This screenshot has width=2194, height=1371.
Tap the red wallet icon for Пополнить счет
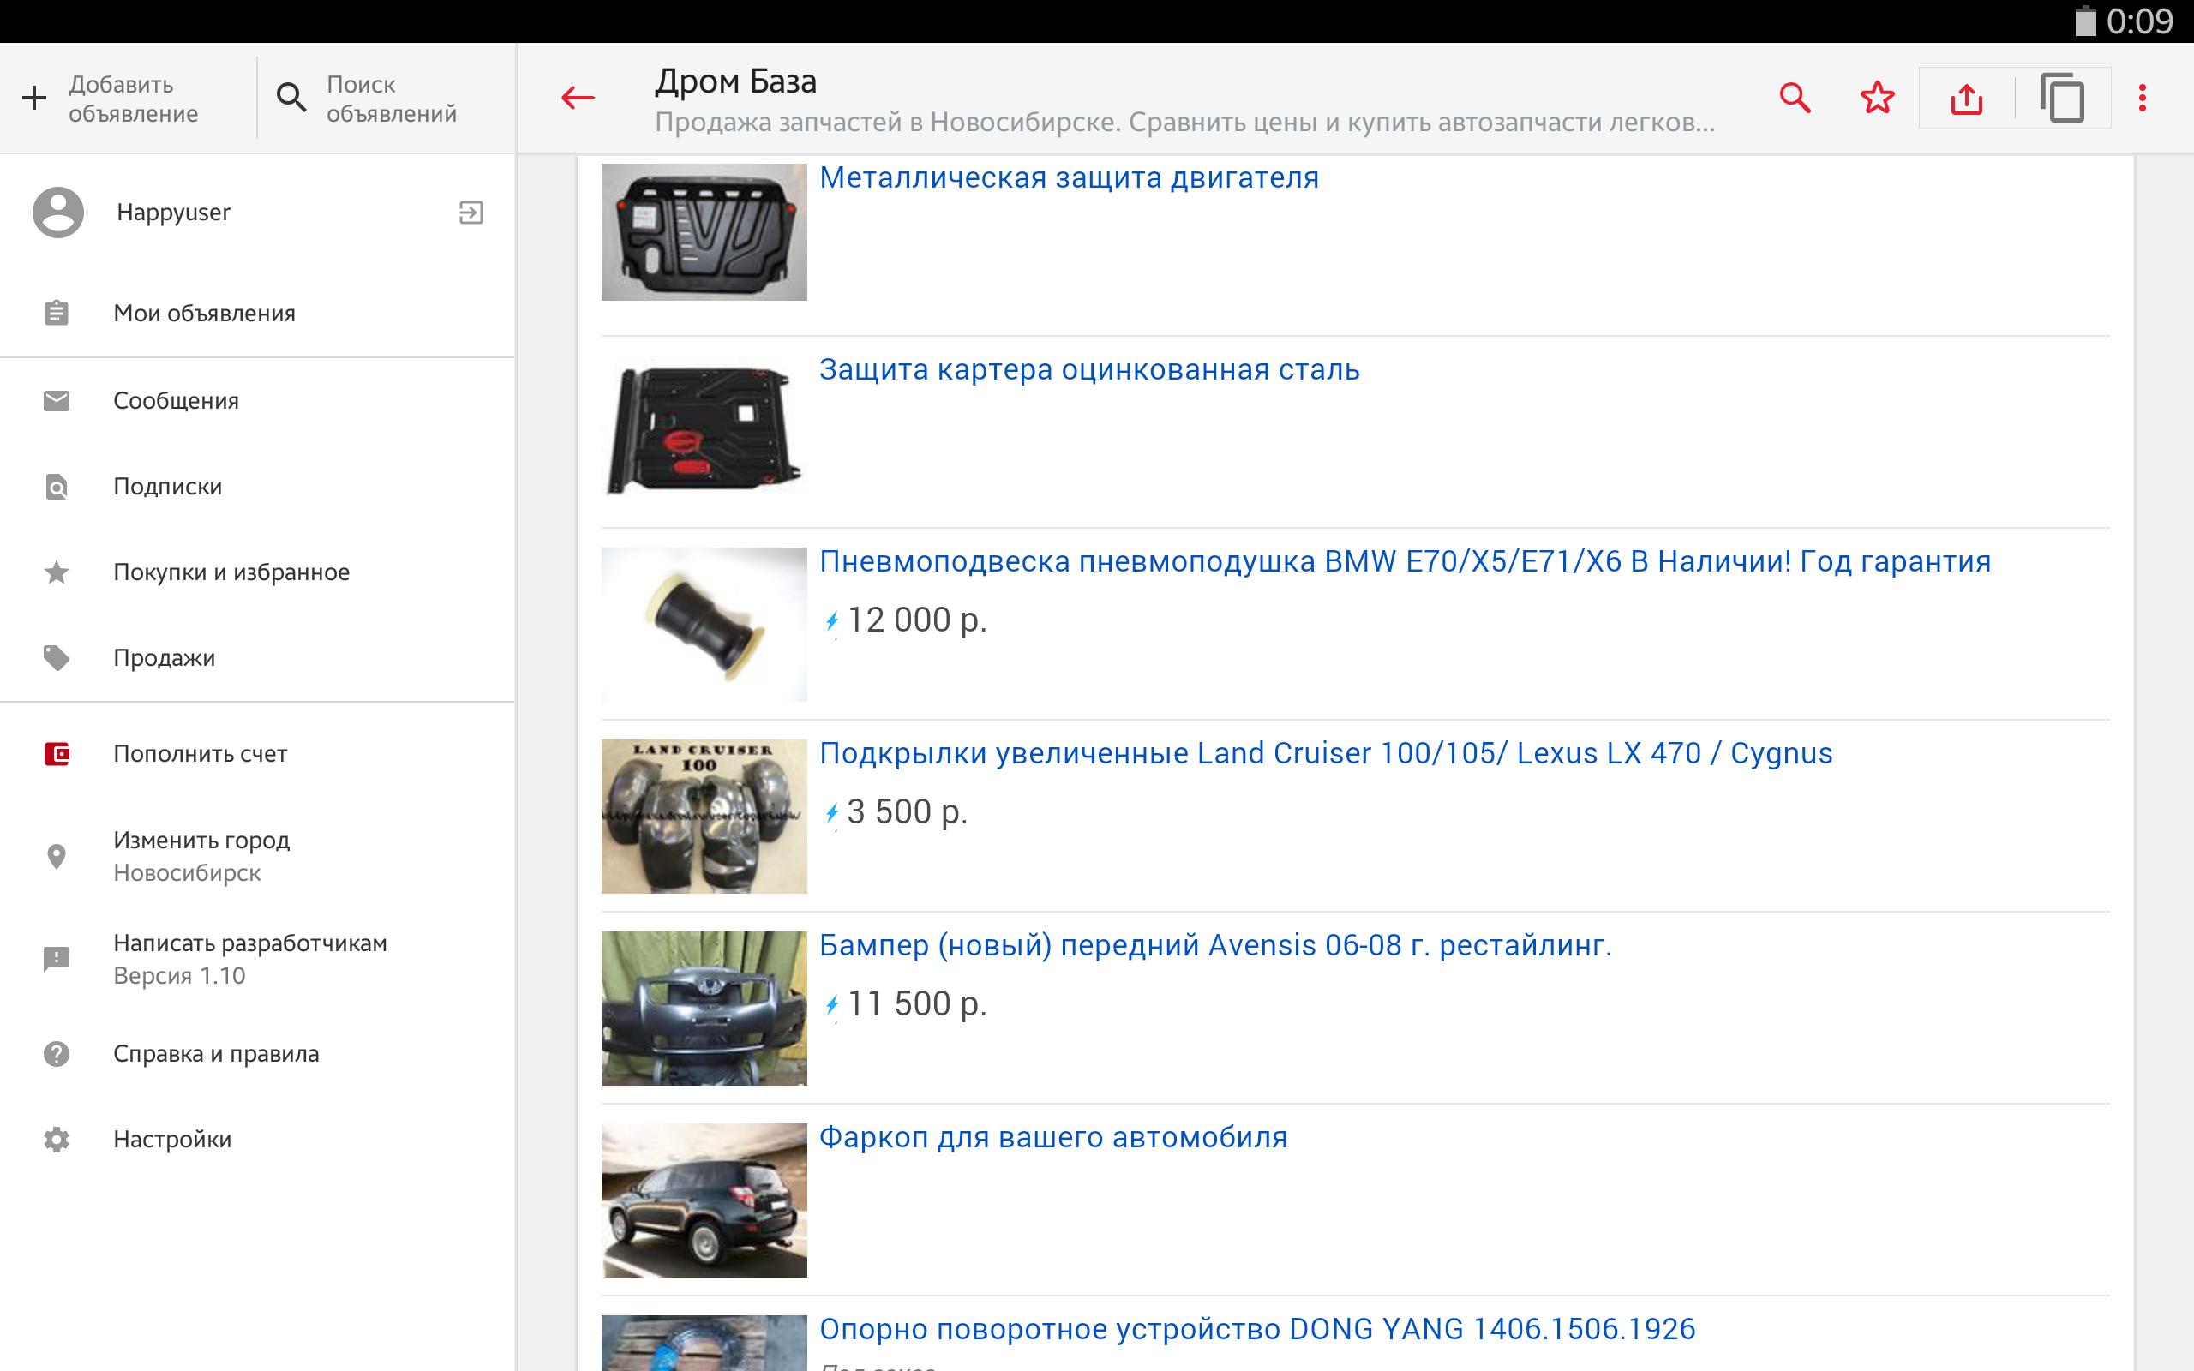click(x=57, y=753)
